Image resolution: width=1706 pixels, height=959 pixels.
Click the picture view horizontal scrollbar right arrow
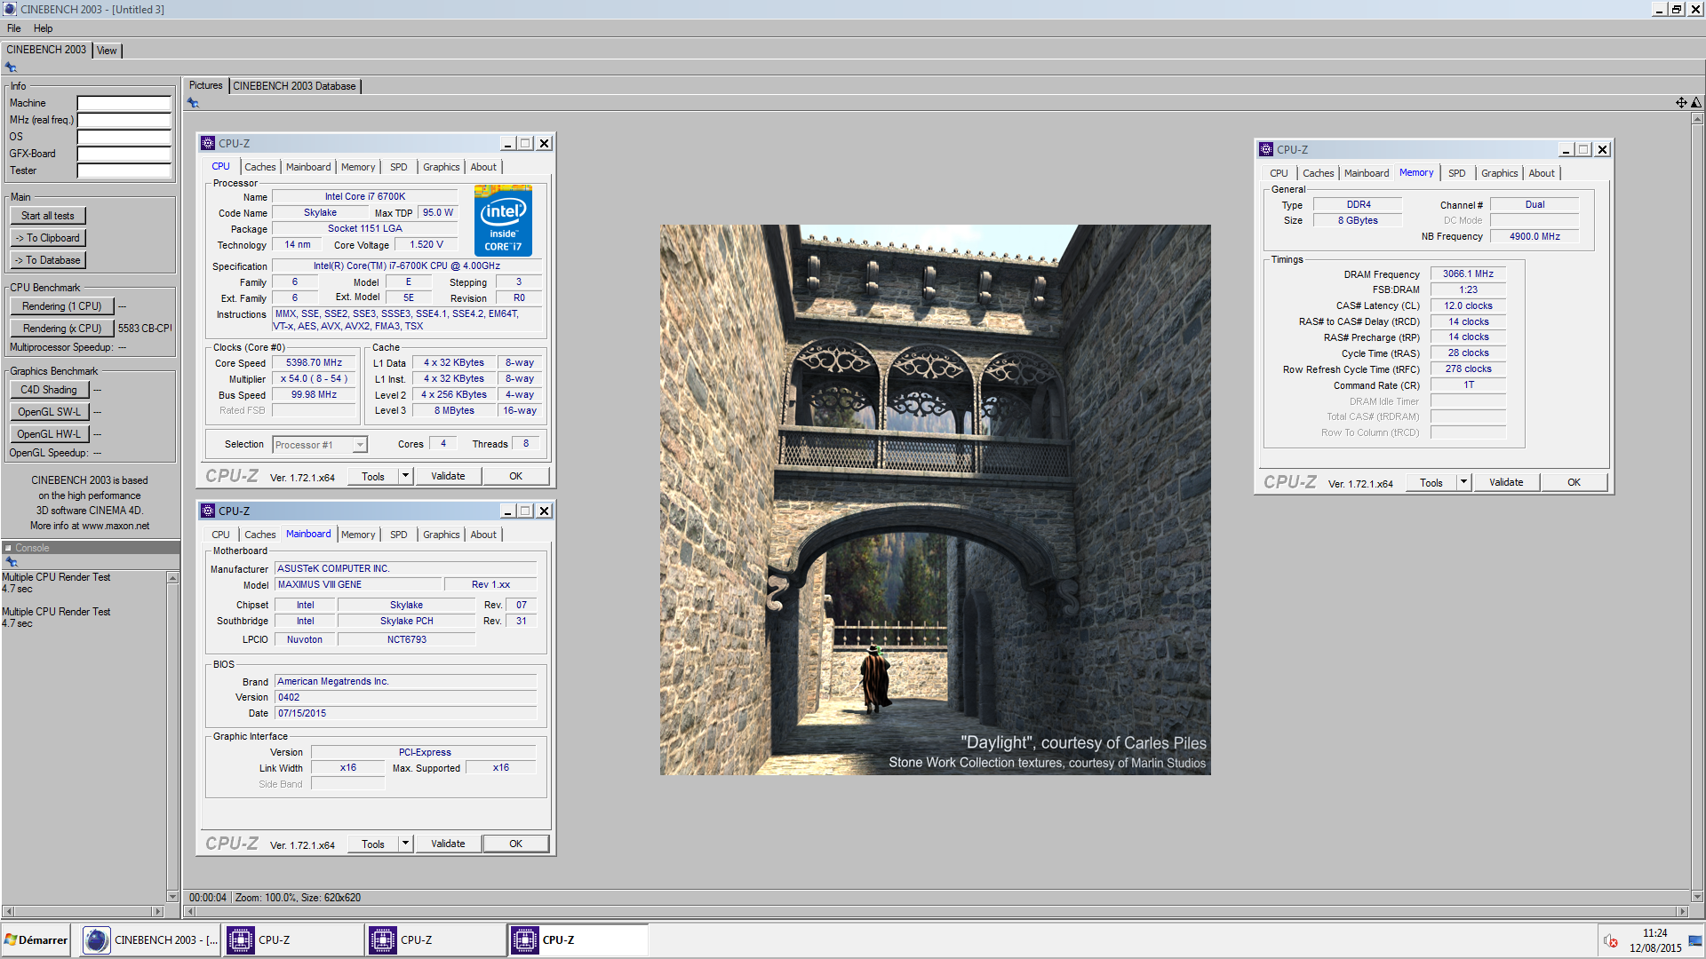[x=1681, y=912]
